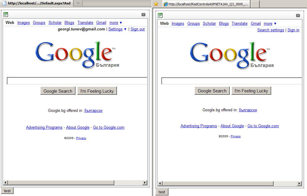Switch language via български link in left window
The image size is (307, 196).
pyautogui.click(x=93, y=110)
